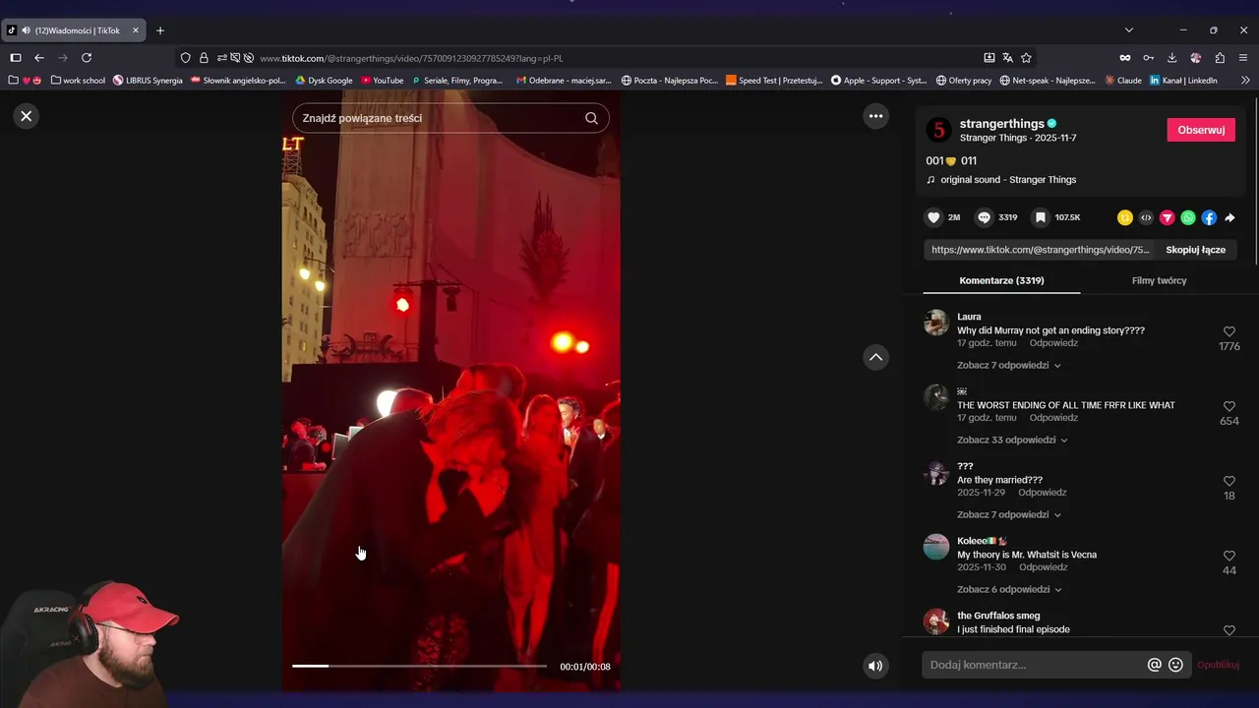Open original sound - Stranger Things link
Image resolution: width=1259 pixels, height=708 pixels.
click(1007, 180)
